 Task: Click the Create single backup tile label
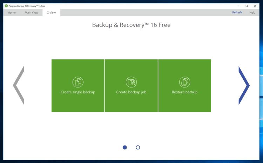click(78, 92)
